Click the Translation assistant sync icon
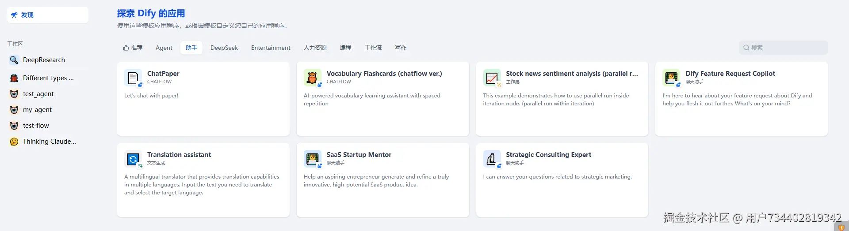 tap(133, 159)
